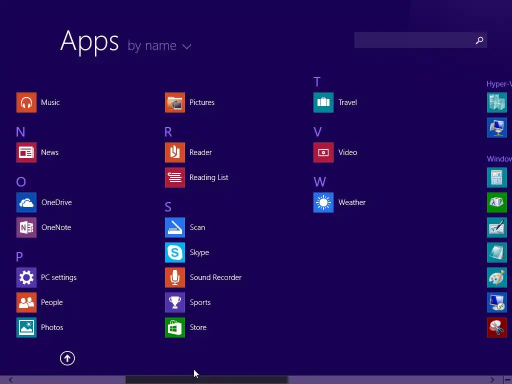Click the Hyper-V group heading

point(499,84)
